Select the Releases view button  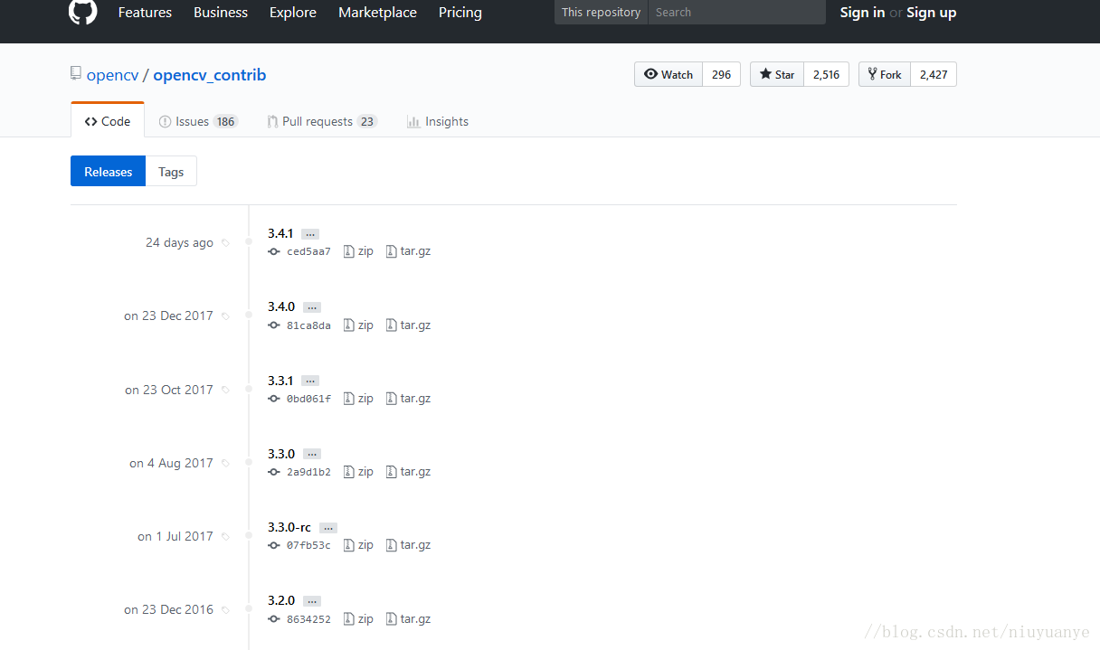click(x=108, y=172)
